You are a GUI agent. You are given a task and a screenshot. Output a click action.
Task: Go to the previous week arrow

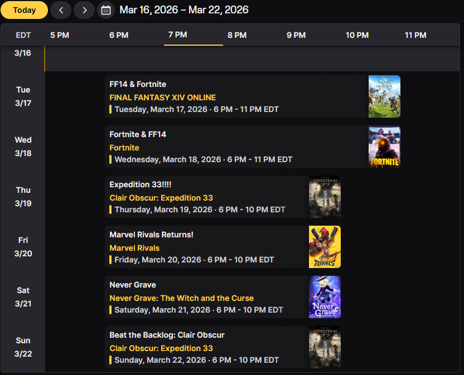pos(61,10)
